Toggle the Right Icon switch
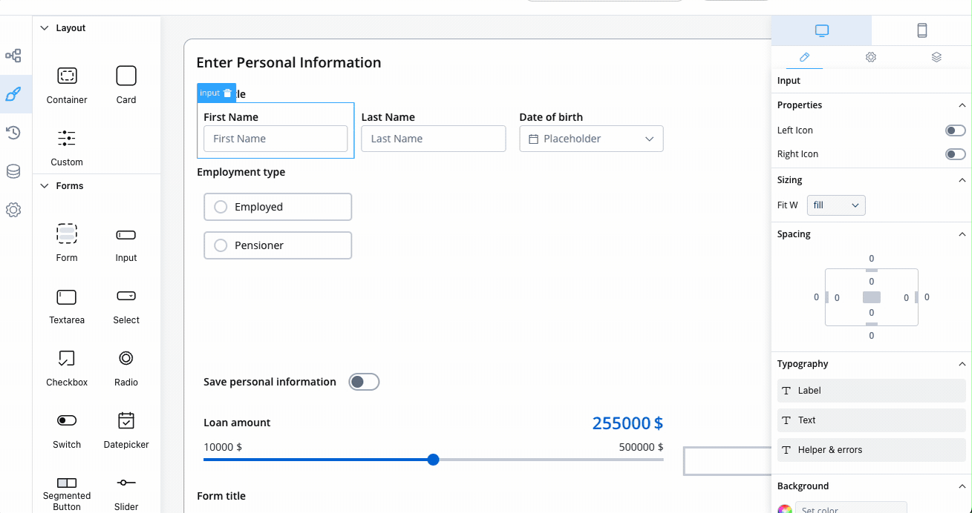 pyautogui.click(x=955, y=154)
